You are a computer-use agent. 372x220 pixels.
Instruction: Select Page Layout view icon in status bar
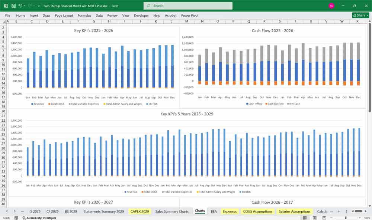coord(314,218)
